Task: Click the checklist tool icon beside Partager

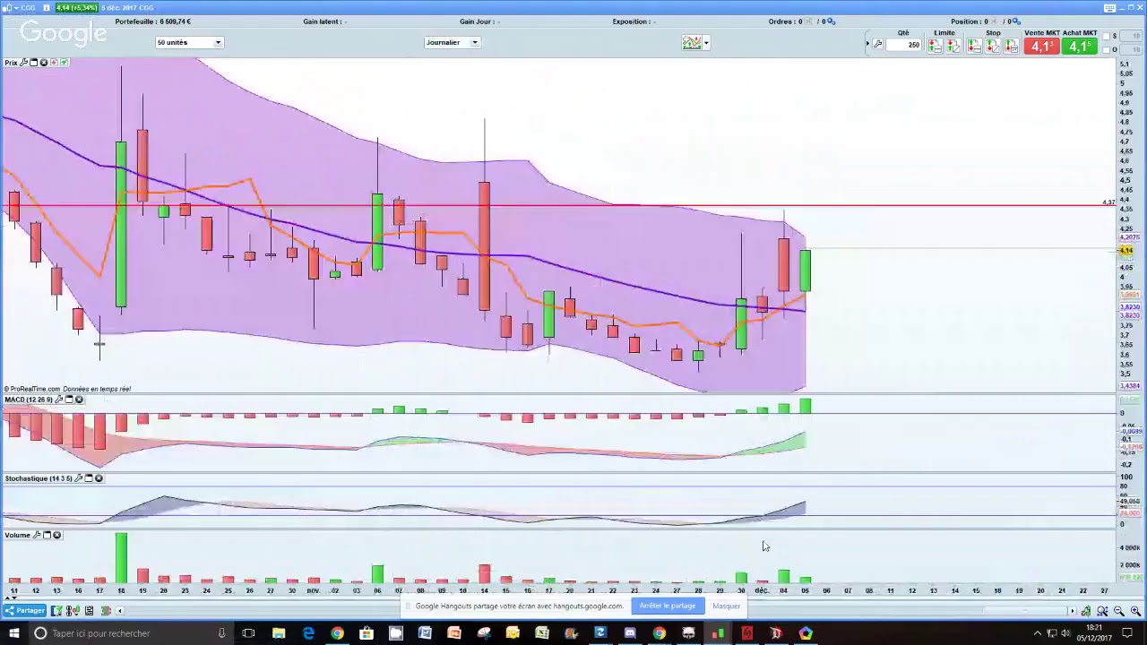Action: point(56,611)
